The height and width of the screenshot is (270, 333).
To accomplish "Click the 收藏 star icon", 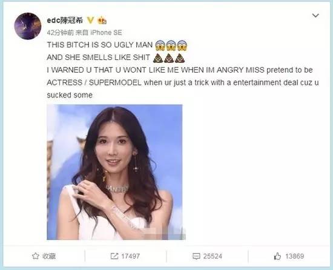I will coord(35,256).
